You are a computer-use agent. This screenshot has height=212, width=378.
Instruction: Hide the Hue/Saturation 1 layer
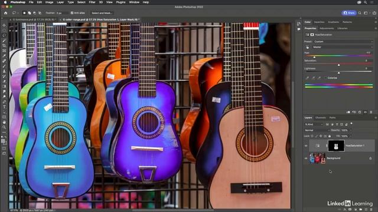point(306,145)
